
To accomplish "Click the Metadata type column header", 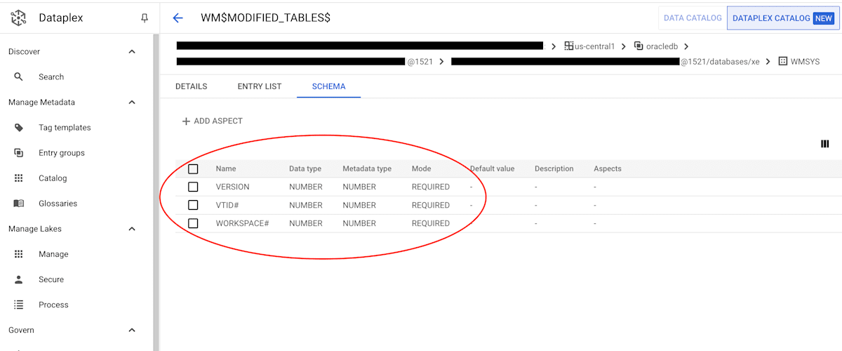I will click(367, 168).
